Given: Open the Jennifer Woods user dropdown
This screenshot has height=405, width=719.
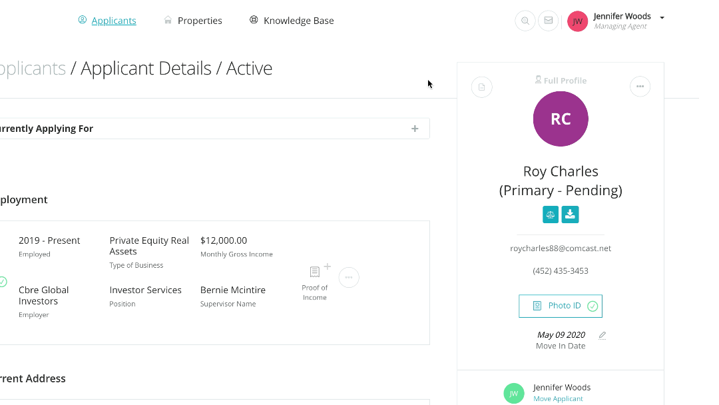Looking at the screenshot, I should (x=662, y=18).
